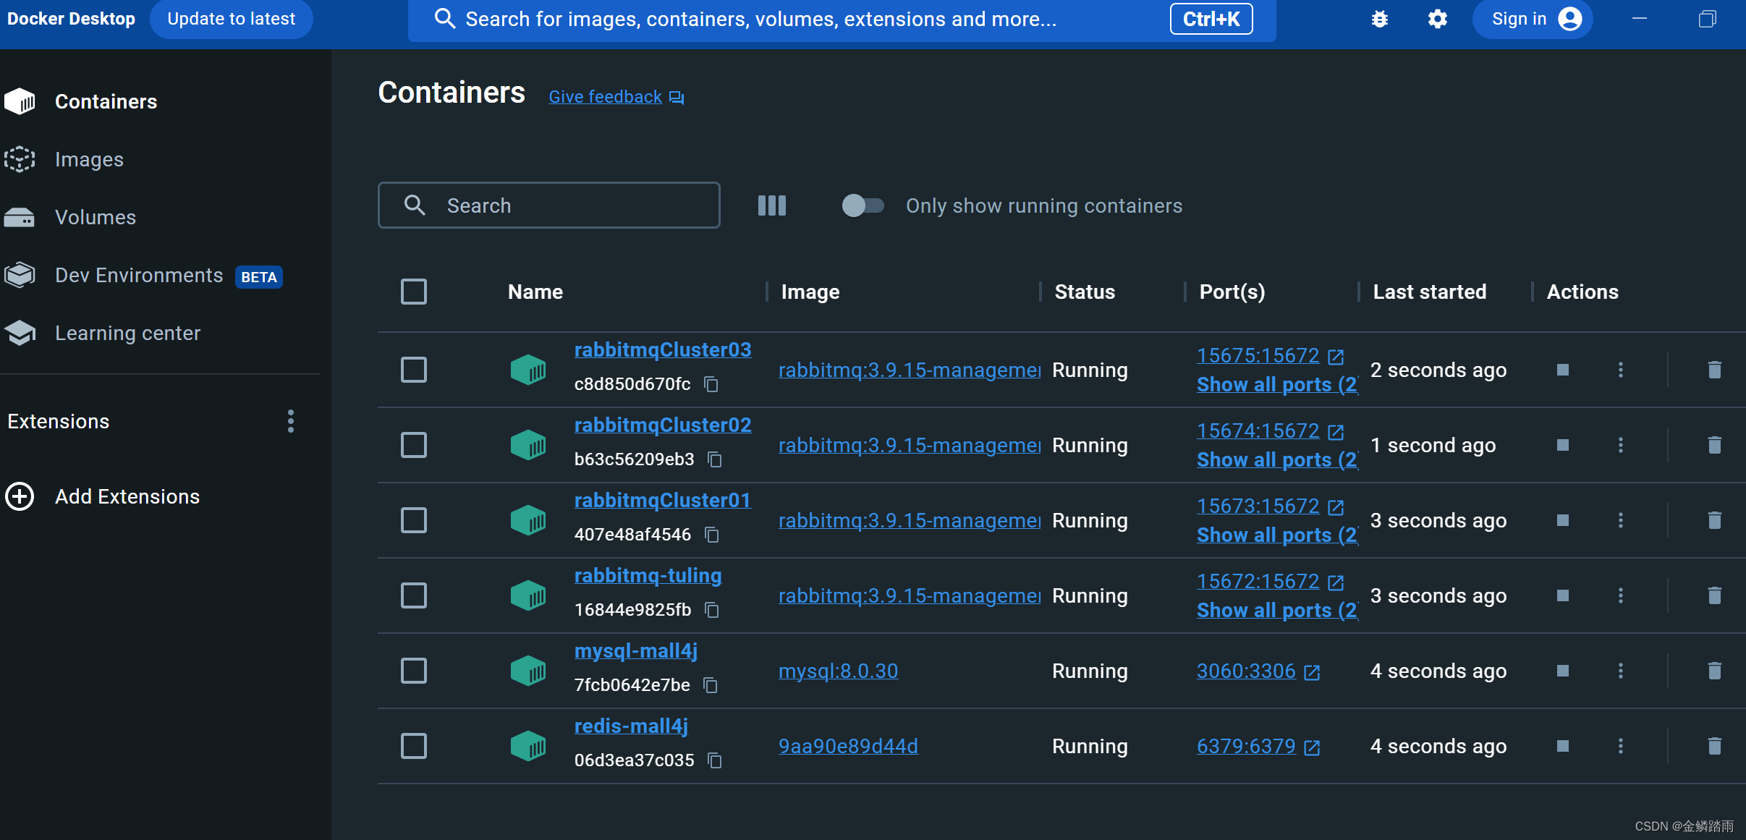Stop the mysql-mall4j container

click(1563, 671)
